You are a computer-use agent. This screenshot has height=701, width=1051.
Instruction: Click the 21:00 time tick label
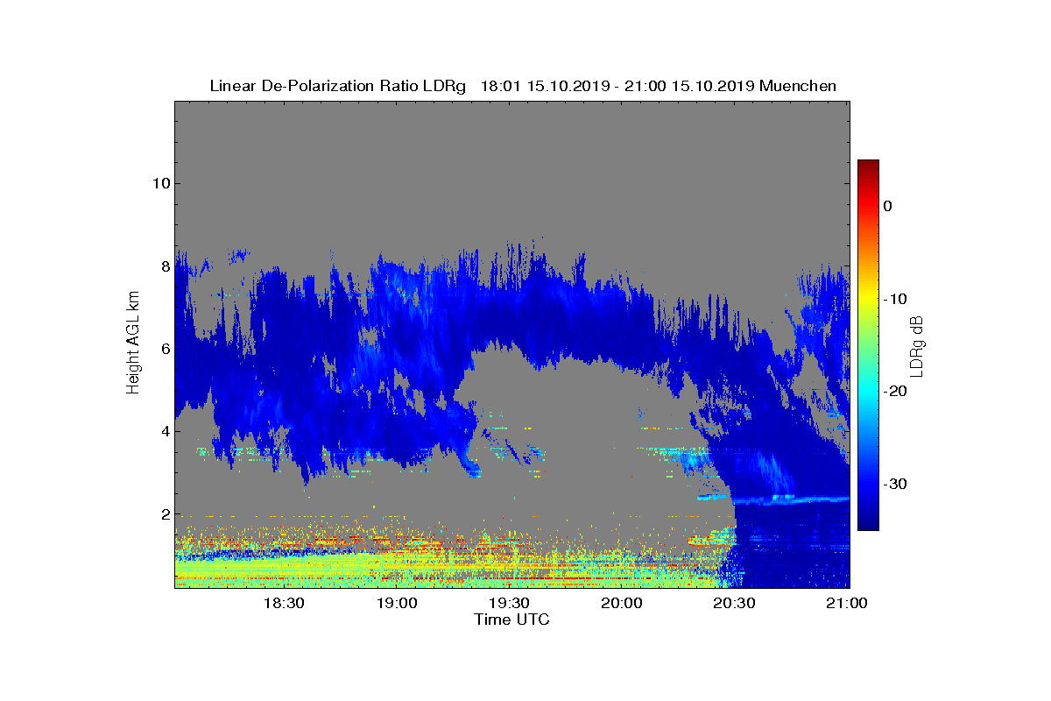tap(846, 604)
